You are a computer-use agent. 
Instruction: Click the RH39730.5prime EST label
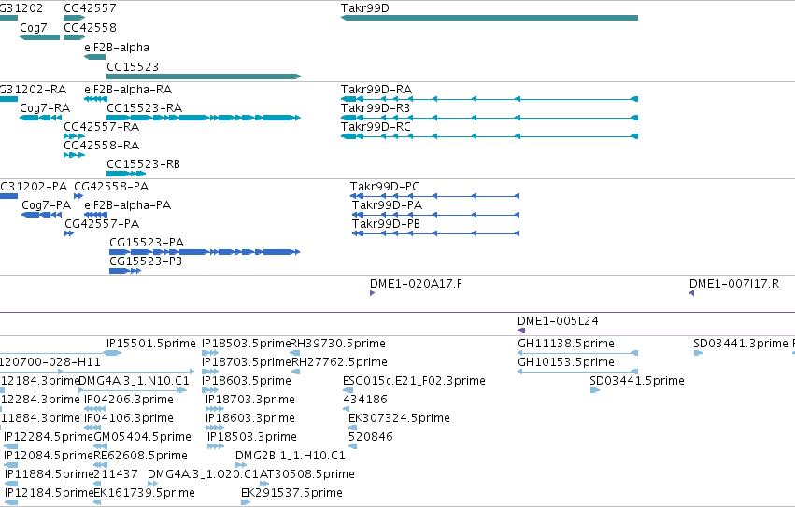338,344
